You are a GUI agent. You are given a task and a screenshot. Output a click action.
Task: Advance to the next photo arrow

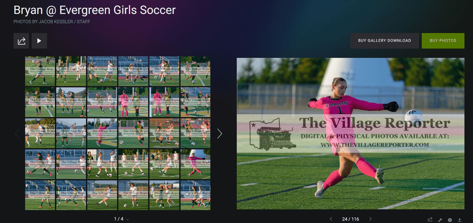[370, 219]
